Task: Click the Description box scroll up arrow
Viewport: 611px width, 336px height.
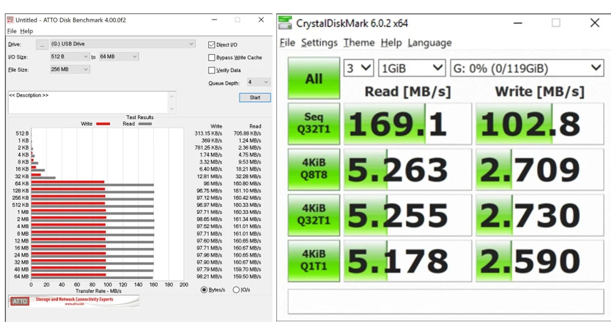Action: pos(172,96)
